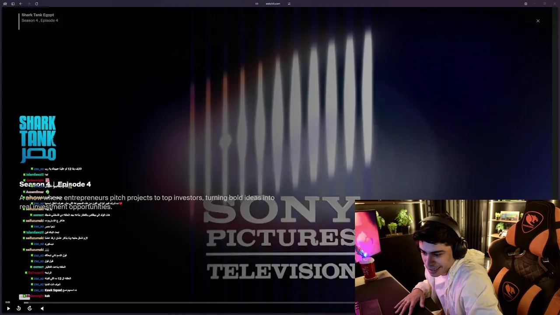This screenshot has width=560, height=315.
Task: Click the watchit.com address bar
Action: [273, 3]
